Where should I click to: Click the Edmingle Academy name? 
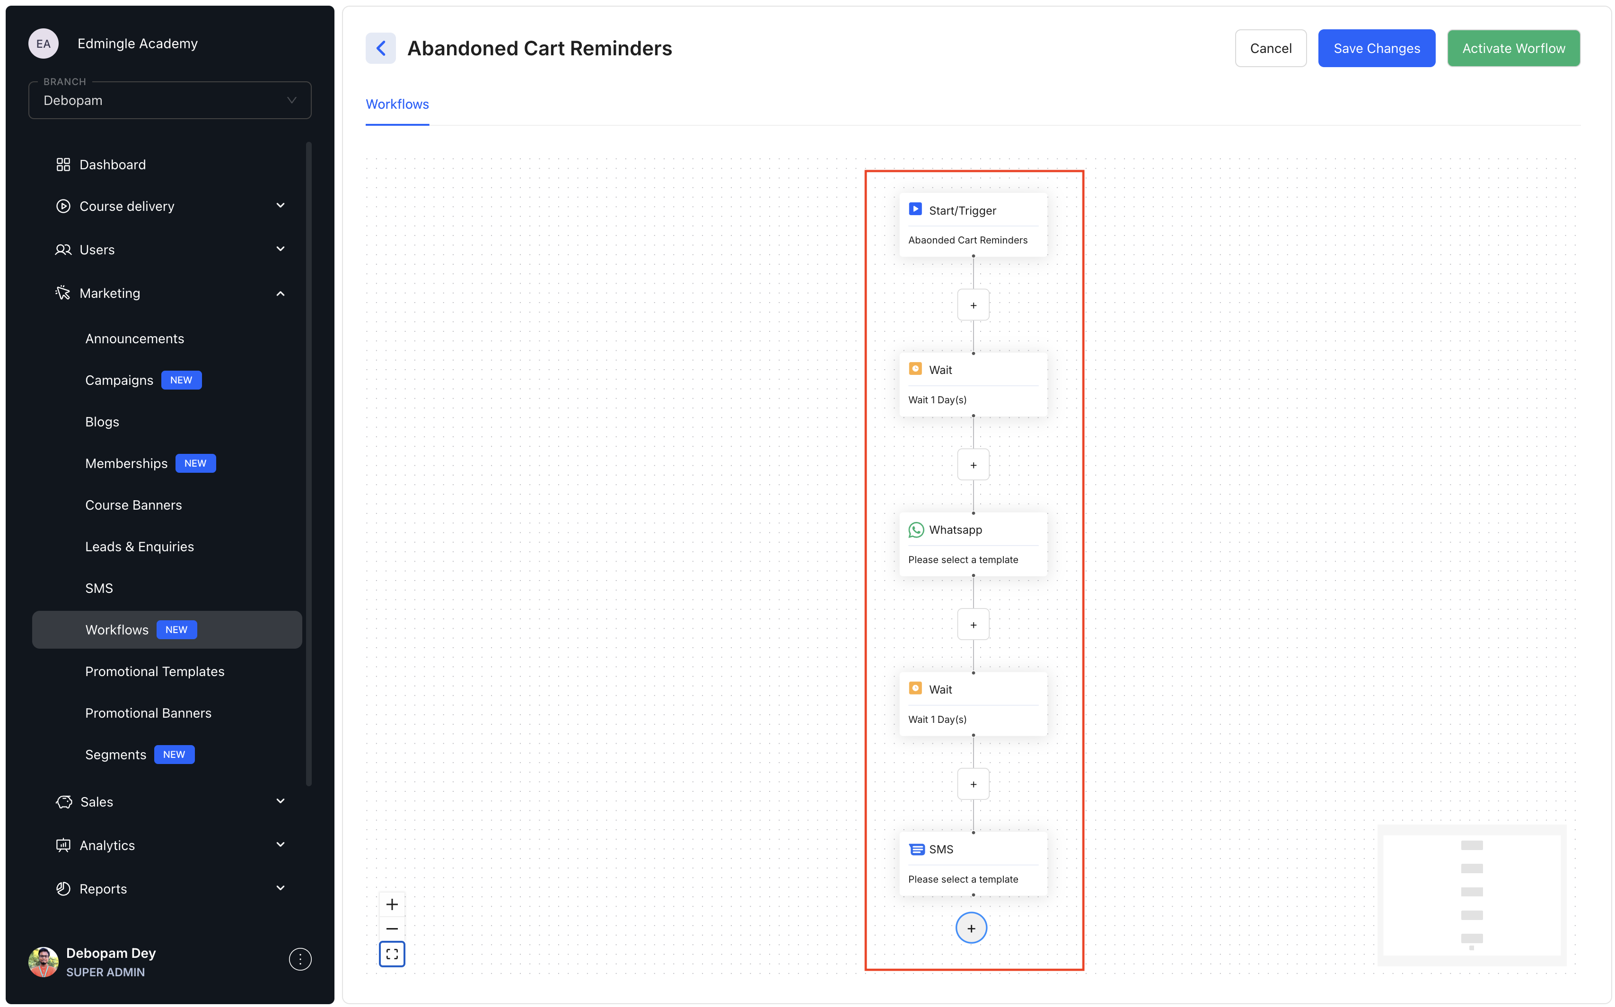tap(137, 43)
